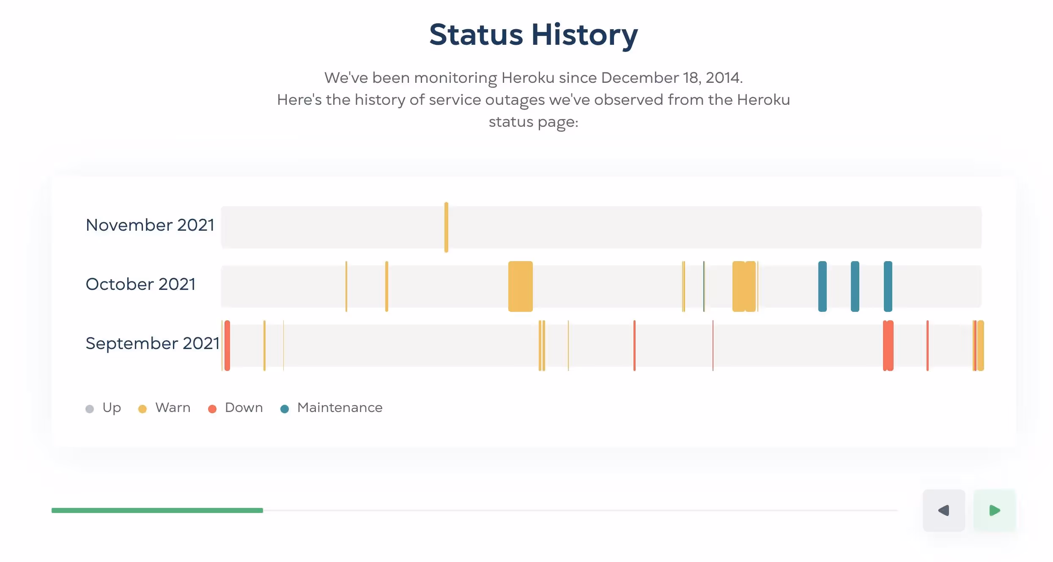Select the gray Up legend dot
This screenshot has height=562, width=1053.
pyautogui.click(x=90, y=409)
